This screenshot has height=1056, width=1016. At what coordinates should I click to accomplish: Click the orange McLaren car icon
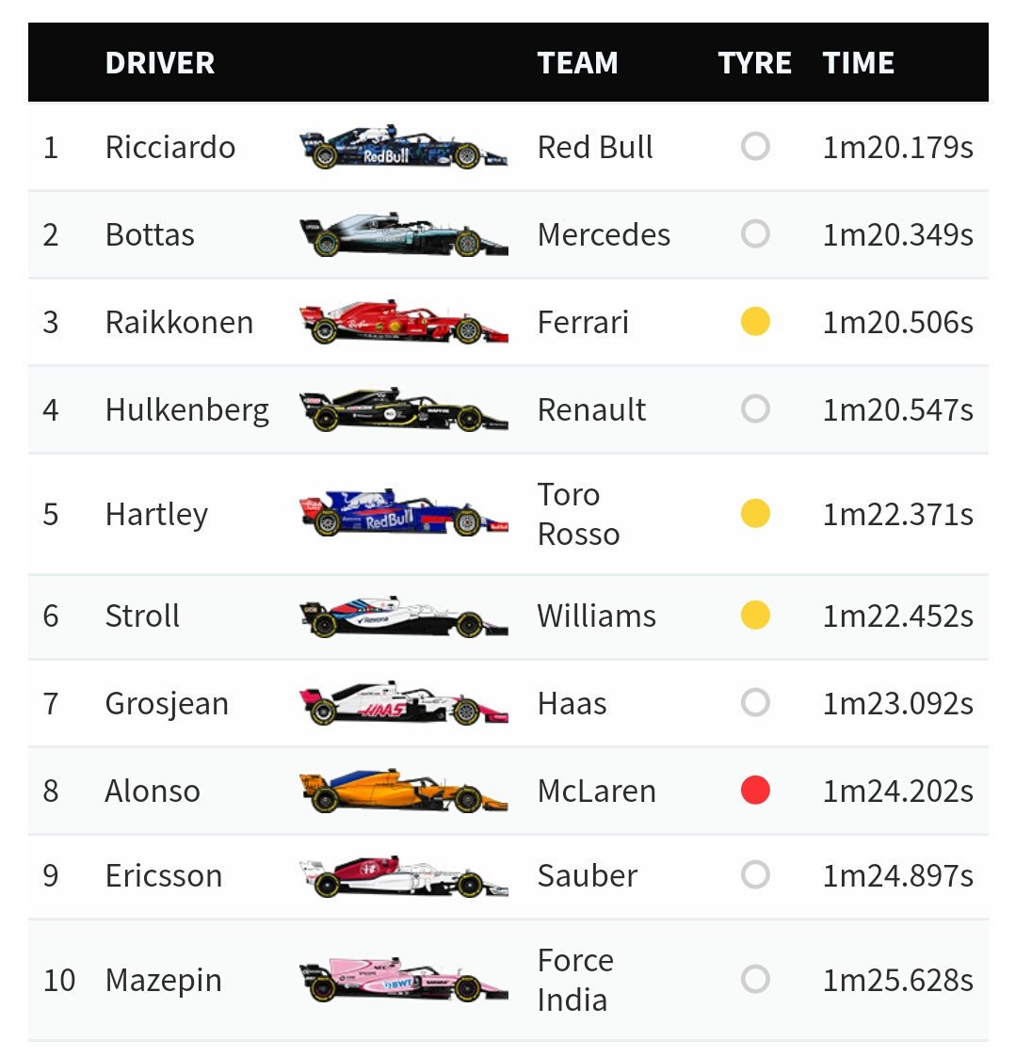pyautogui.click(x=403, y=790)
